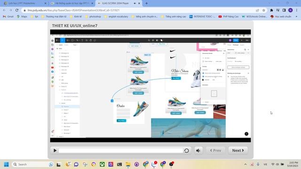
Task: Open File Explorer on the taskbar
Action: coord(128,164)
